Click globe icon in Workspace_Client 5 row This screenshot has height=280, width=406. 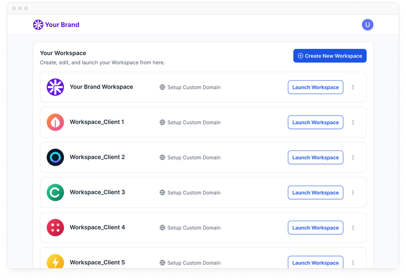pyautogui.click(x=163, y=263)
